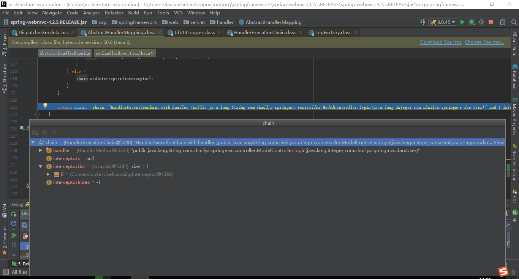The width and height of the screenshot is (519, 279).
Task: Open the Navigate menu
Action: (x=52, y=13)
